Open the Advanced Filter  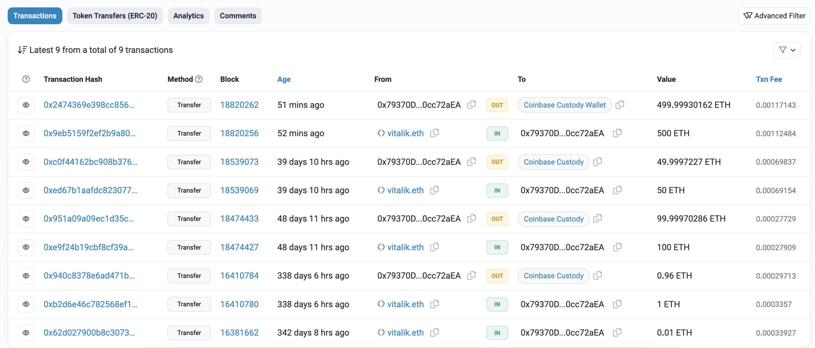click(774, 16)
